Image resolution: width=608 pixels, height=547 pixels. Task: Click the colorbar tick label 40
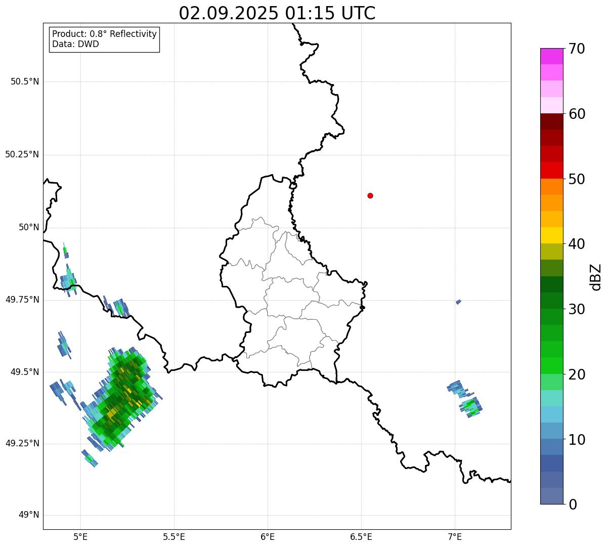click(577, 244)
